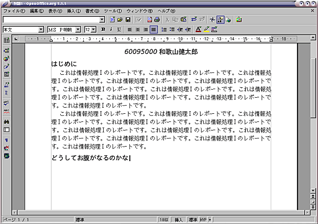
Task: Open the ウィンドウ menu
Action: [140, 11]
